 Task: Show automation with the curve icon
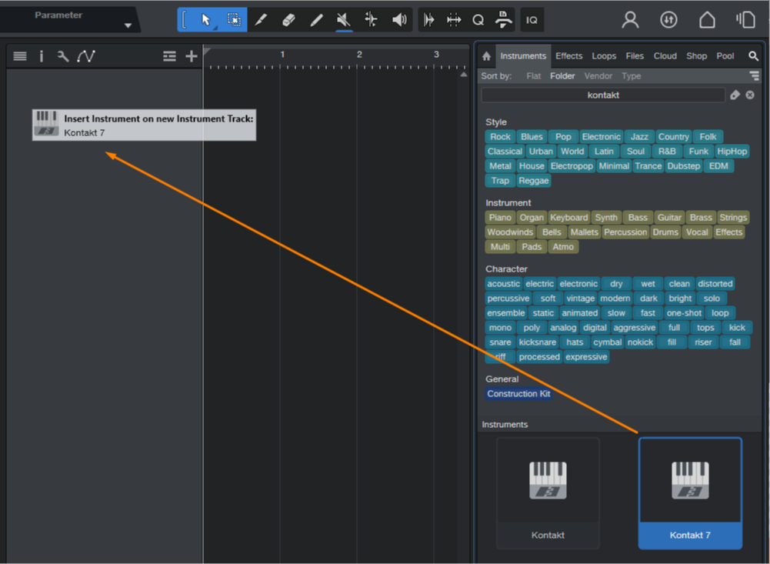pos(85,56)
